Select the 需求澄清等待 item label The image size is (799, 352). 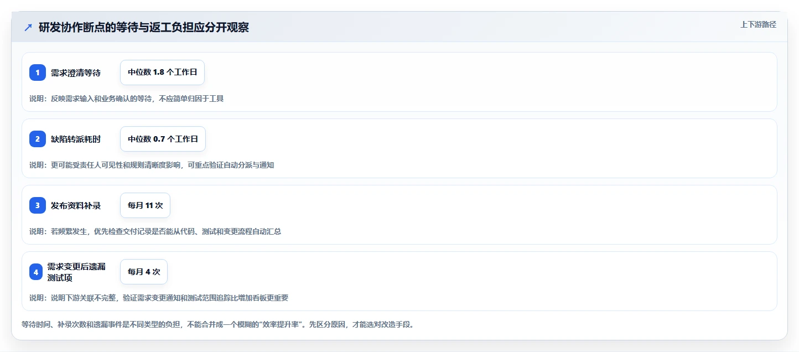[76, 73]
